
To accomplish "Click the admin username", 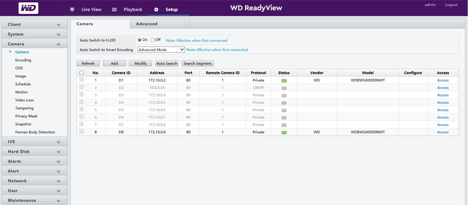I will pos(430,5).
